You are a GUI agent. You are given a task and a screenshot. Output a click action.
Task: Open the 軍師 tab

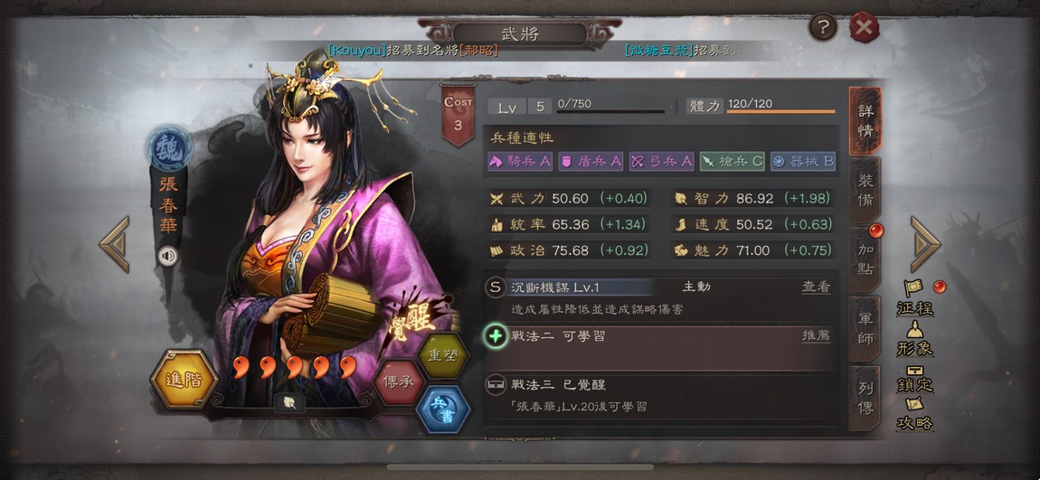click(865, 329)
